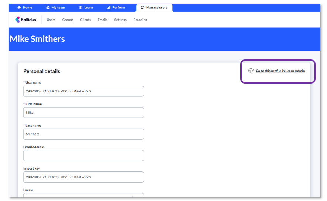Image resolution: width=327 pixels, height=201 pixels.
Task: Click the My team people icon
Action: coord(48,8)
